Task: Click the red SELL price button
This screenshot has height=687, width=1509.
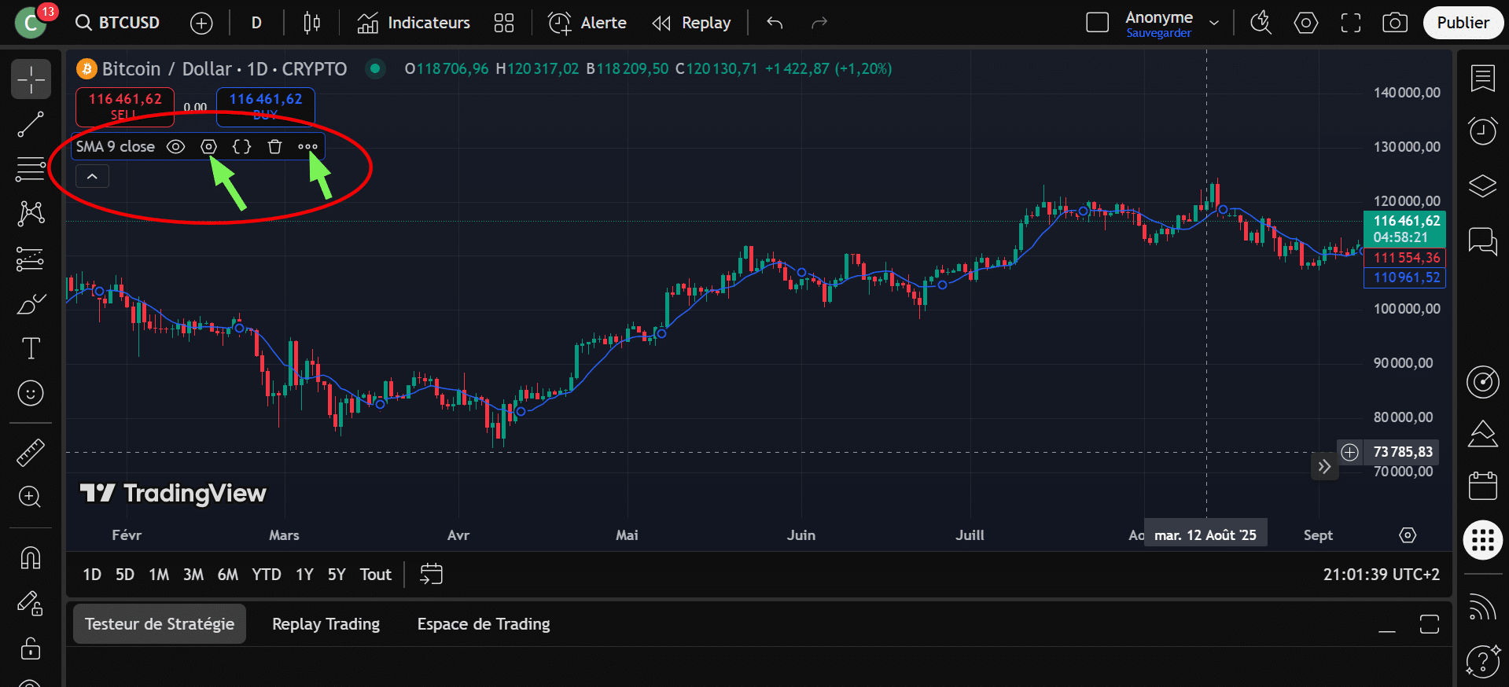Action: [x=124, y=106]
